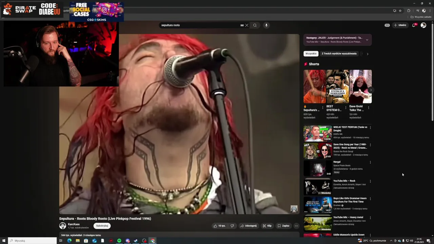This screenshot has width=434, height=244.
Task: Open the KarcKass channel name link
Action: click(74, 224)
